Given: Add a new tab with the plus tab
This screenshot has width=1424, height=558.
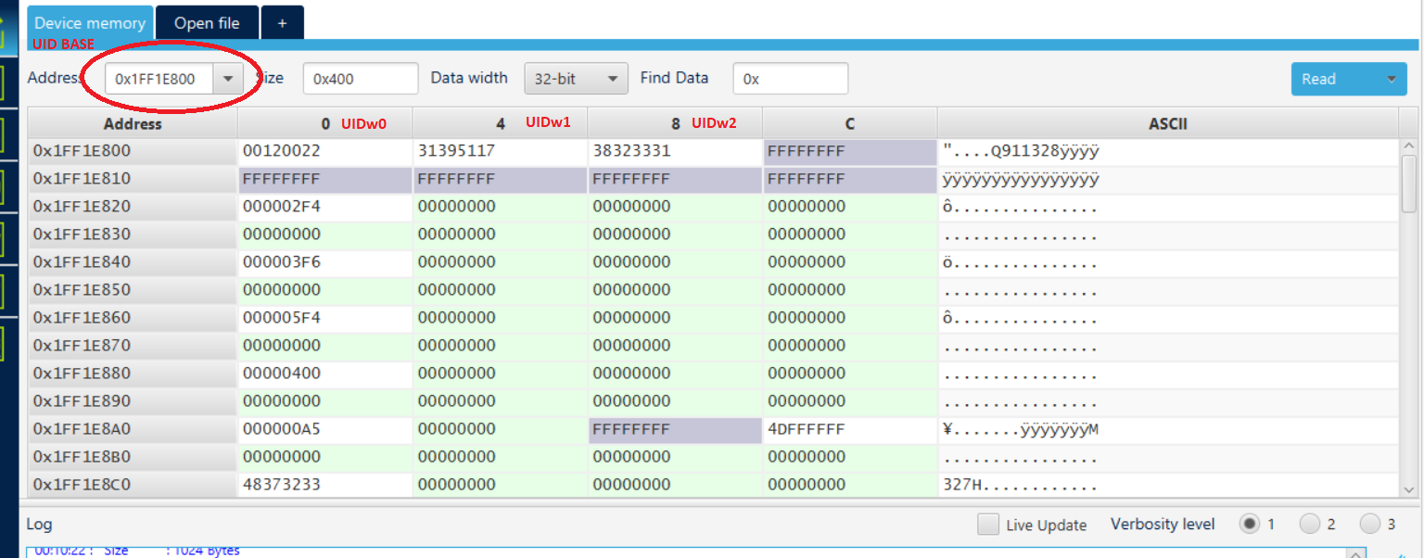Looking at the screenshot, I should [x=283, y=22].
